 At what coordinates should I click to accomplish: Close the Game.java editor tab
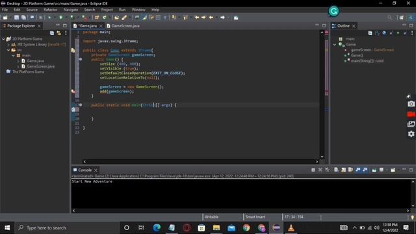click(101, 26)
